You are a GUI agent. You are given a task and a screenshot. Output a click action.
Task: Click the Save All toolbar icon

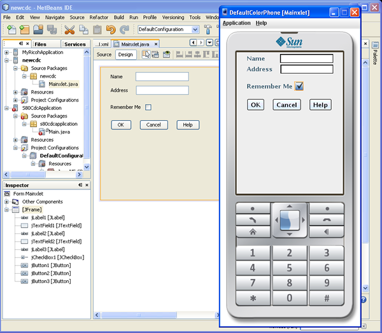point(52,29)
